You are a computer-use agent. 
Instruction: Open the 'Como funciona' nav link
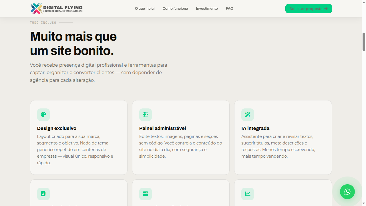pos(175,9)
